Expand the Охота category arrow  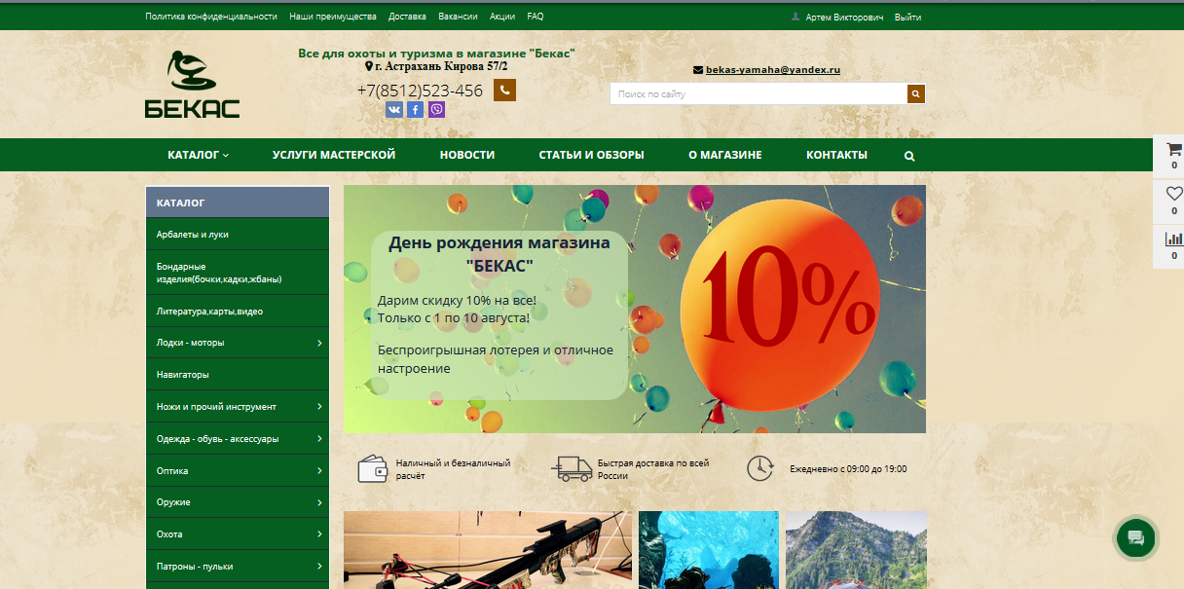pos(319,534)
